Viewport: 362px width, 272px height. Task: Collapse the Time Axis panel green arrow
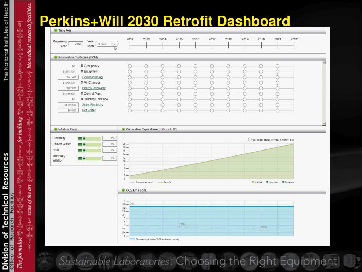(x=56, y=30)
